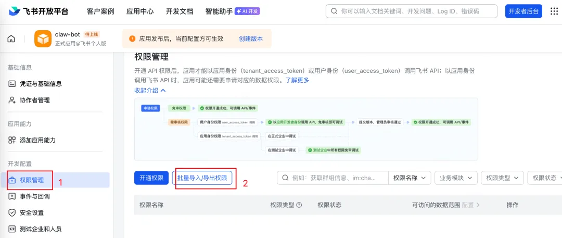Screen dimensions: 562x238
Task: Open the 权限状态 filter dropdown
Action: [545, 178]
